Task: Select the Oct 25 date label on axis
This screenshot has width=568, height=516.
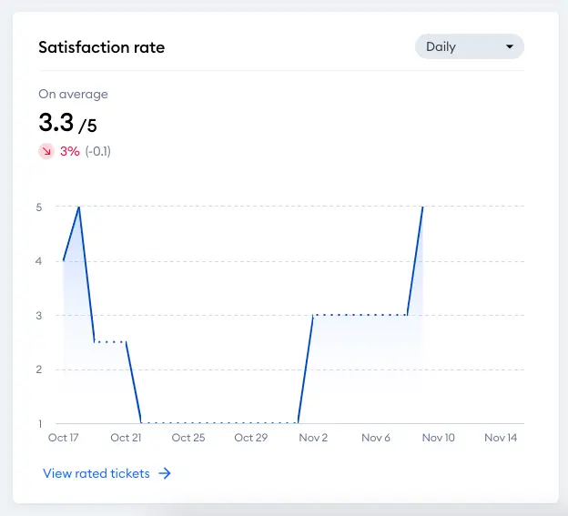Action: coord(188,438)
